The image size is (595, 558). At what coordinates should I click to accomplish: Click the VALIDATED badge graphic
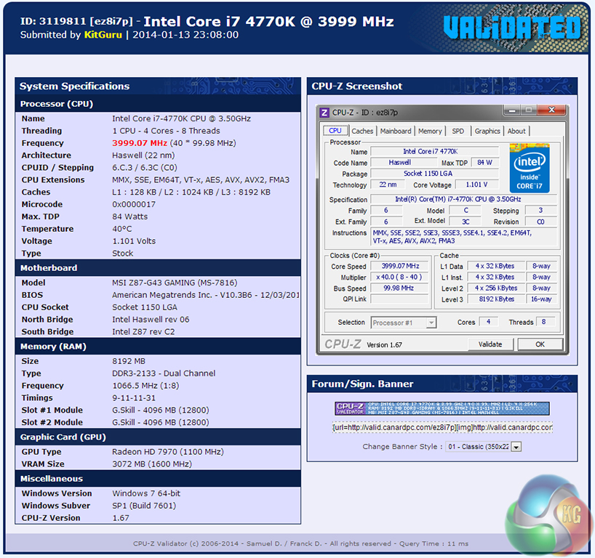(x=512, y=28)
